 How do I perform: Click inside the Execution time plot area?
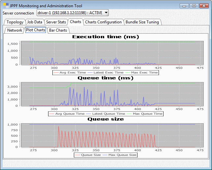[112, 53]
